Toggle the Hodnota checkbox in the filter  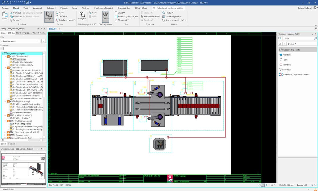[x=2, y=48]
